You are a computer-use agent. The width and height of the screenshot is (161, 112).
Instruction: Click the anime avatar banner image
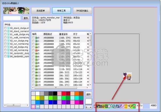(x=16, y=10)
